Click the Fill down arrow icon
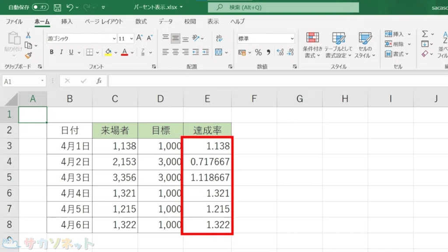This screenshot has width=448, height=252. (x=425, y=44)
